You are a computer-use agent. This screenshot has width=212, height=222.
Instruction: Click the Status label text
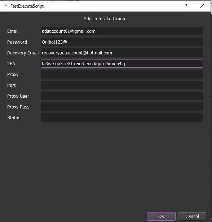point(14,118)
